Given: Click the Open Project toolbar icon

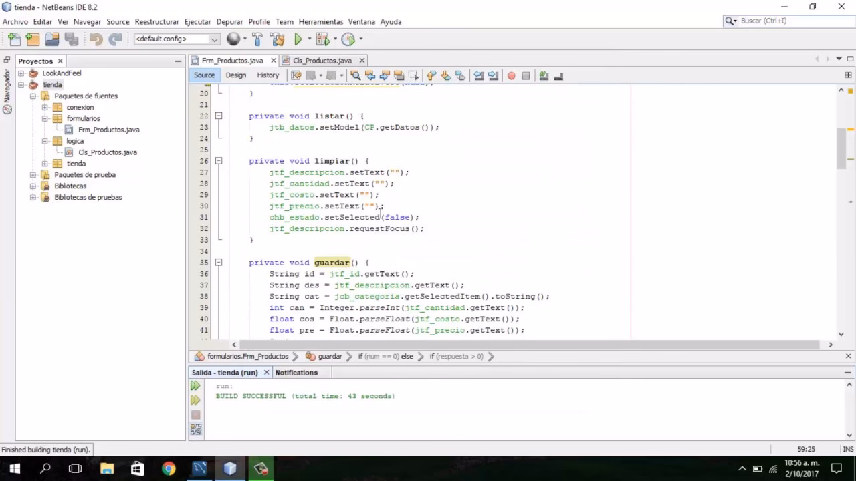Looking at the screenshot, I should [x=52, y=39].
